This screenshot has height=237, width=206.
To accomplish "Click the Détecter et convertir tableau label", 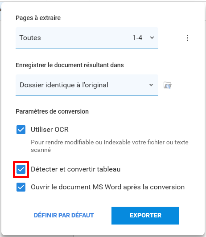I will pos(76,169).
